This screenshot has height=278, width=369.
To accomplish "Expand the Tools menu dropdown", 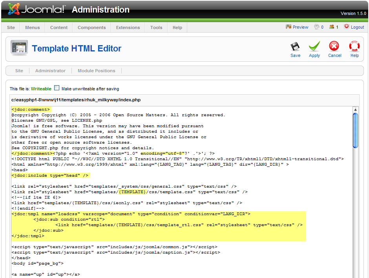I will pyautogui.click(x=156, y=27).
